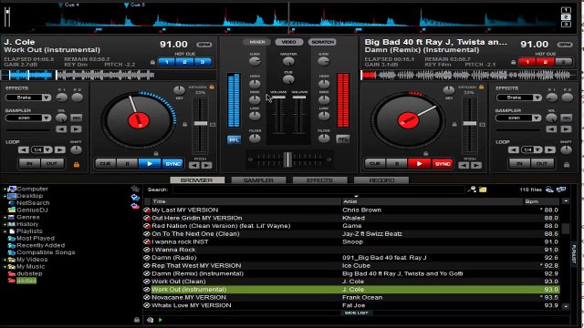Toggle right deck hot cue lock
Screen dimensions: 584x328
click(513, 63)
